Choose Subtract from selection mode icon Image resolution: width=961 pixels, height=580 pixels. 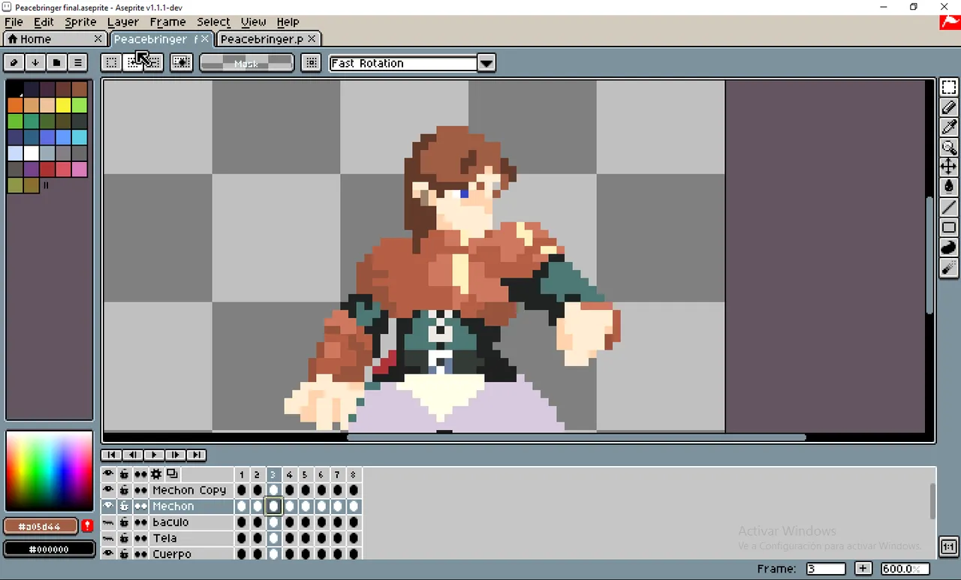pyautogui.click(x=153, y=63)
